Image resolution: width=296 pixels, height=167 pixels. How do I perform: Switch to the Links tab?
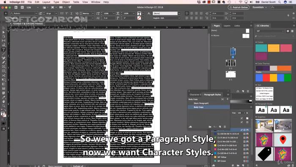click(x=237, y=25)
